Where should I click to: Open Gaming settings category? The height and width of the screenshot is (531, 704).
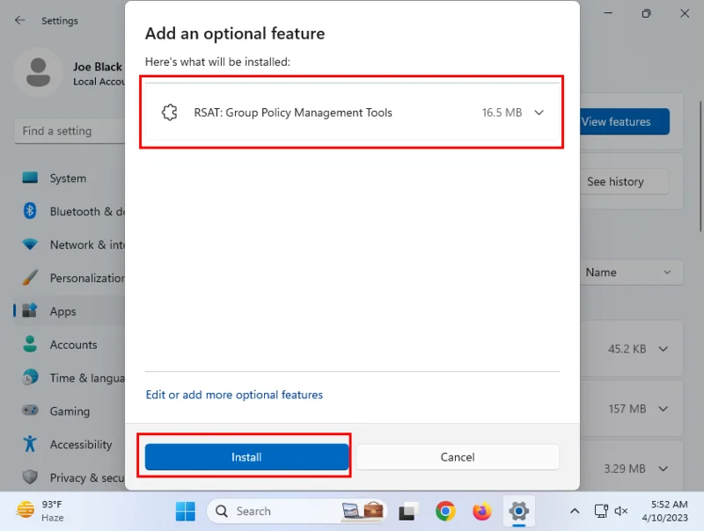70,411
